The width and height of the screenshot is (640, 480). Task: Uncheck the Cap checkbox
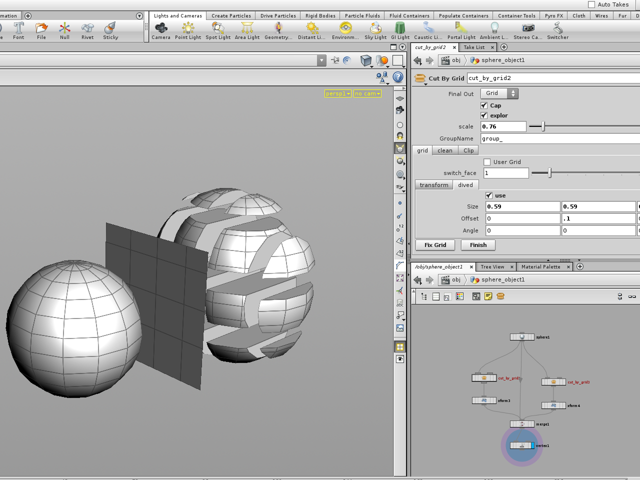[x=484, y=105]
